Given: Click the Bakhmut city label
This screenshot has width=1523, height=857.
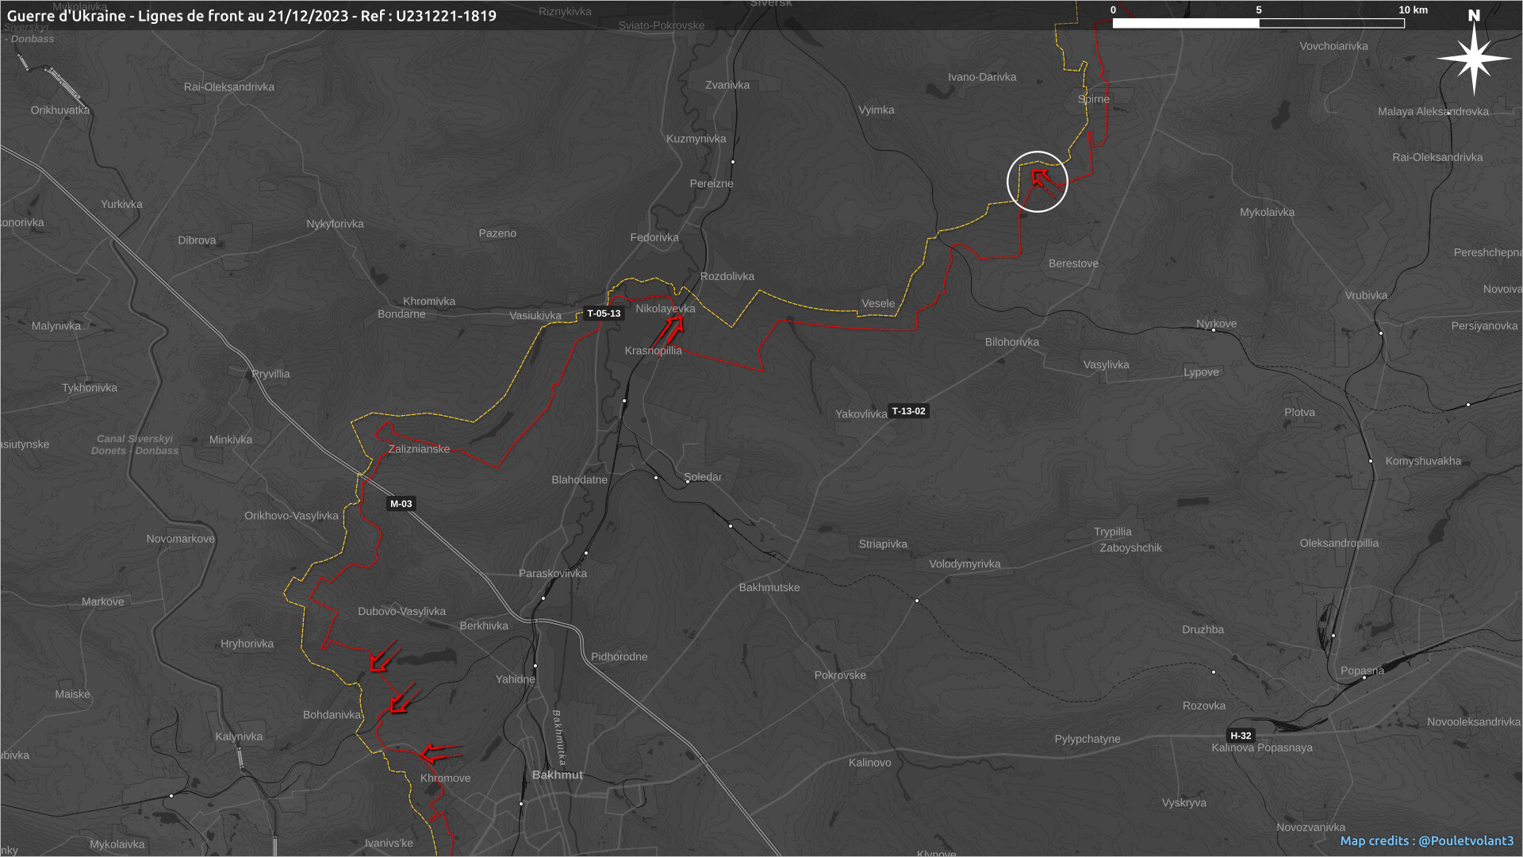Looking at the screenshot, I should pyautogui.click(x=558, y=774).
